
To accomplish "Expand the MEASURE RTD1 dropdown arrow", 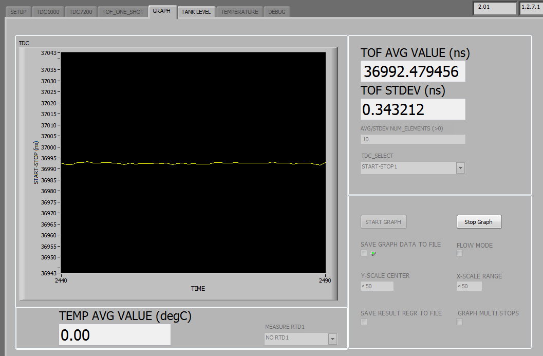I will pyautogui.click(x=332, y=339).
